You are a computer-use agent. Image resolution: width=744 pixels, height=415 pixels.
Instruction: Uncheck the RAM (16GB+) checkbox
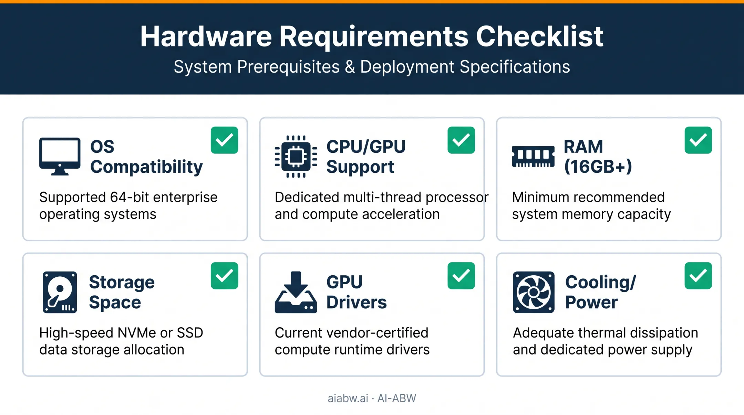(x=698, y=140)
